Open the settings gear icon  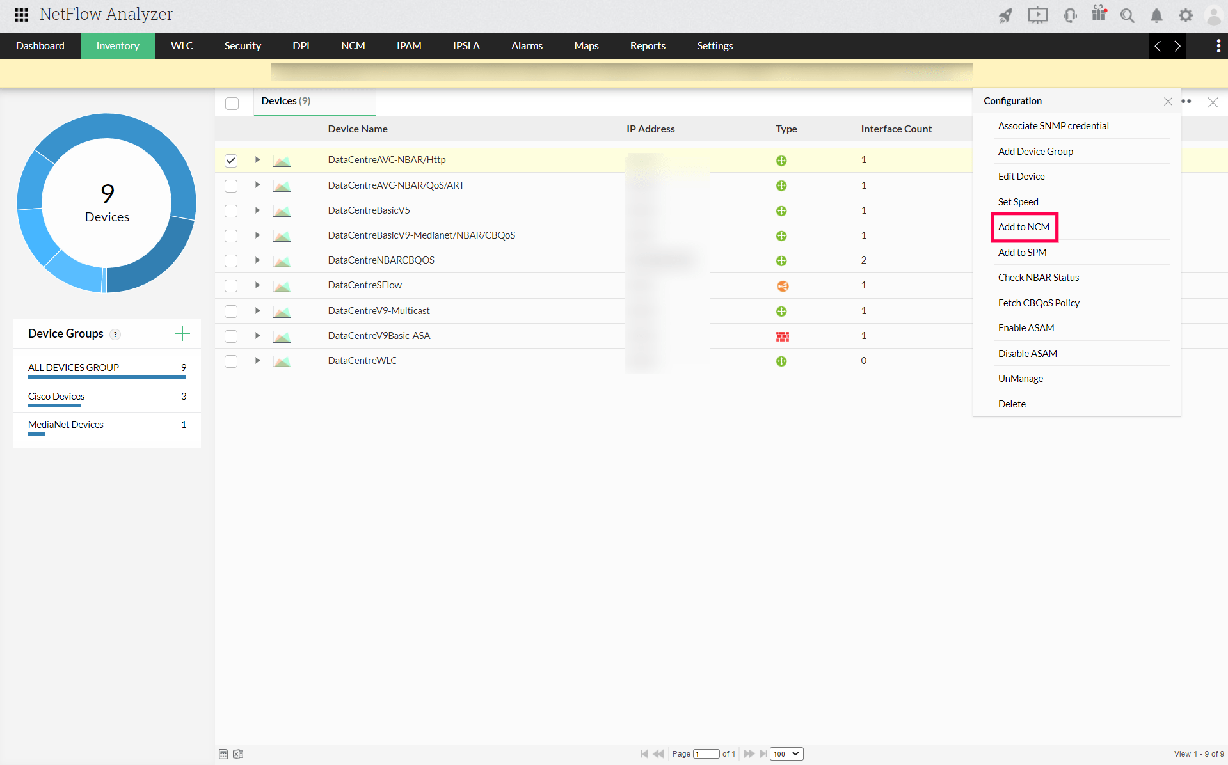pos(1185,15)
